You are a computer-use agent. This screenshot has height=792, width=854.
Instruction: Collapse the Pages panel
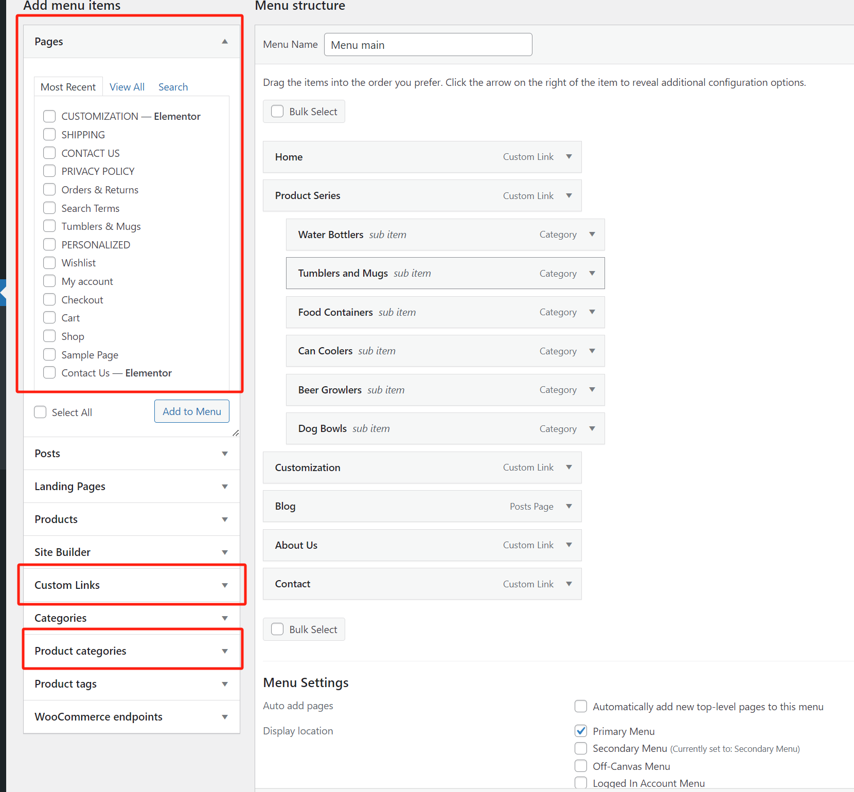coord(224,41)
